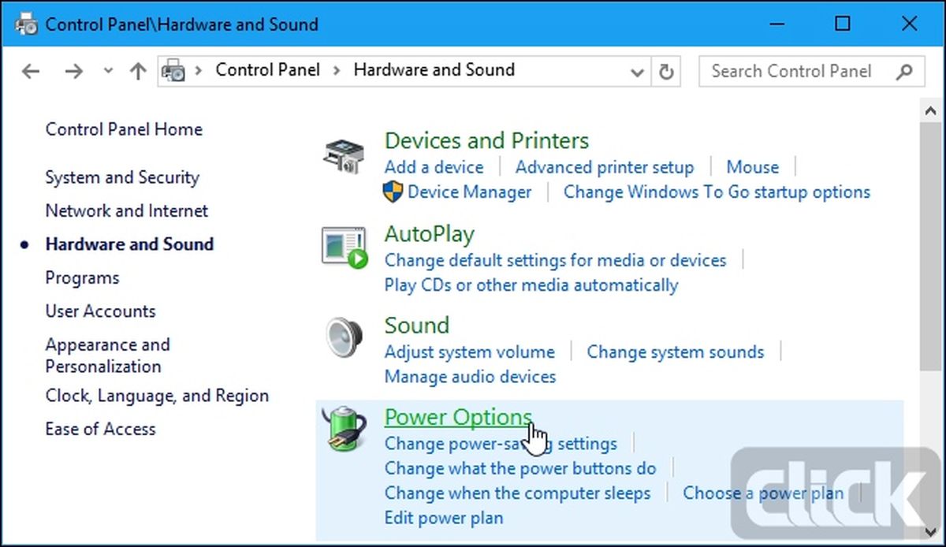Open the AutoPlay heading
946x547 pixels.
point(429,234)
